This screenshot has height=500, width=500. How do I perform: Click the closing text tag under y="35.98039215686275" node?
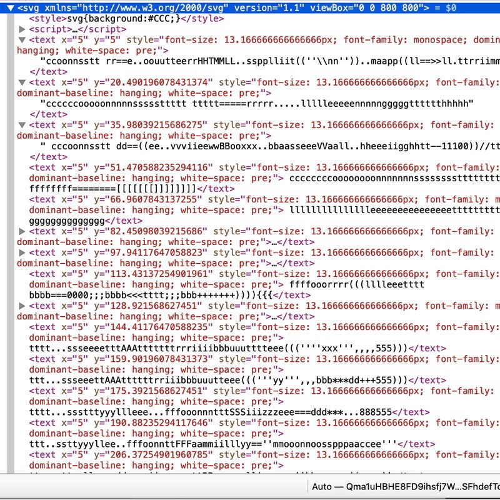click(x=49, y=157)
